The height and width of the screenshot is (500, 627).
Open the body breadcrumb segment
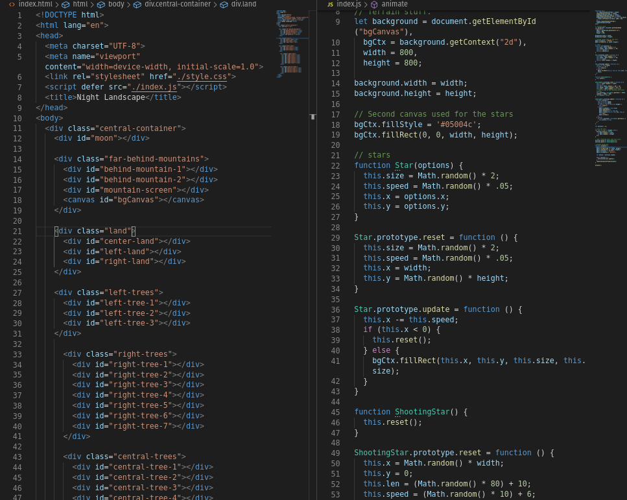(116, 4)
